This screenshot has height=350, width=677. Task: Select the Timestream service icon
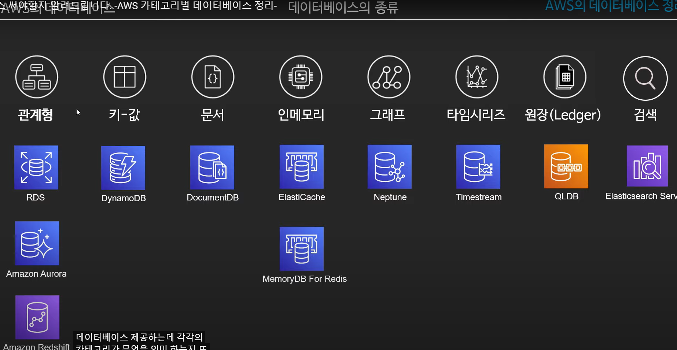tap(478, 167)
